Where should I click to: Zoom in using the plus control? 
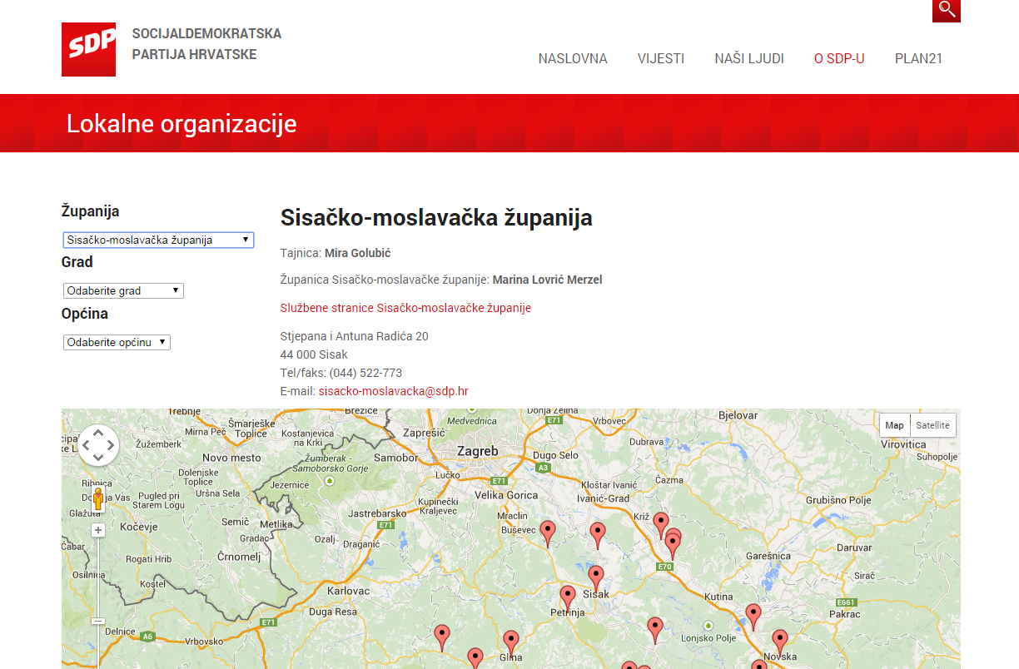tap(98, 529)
